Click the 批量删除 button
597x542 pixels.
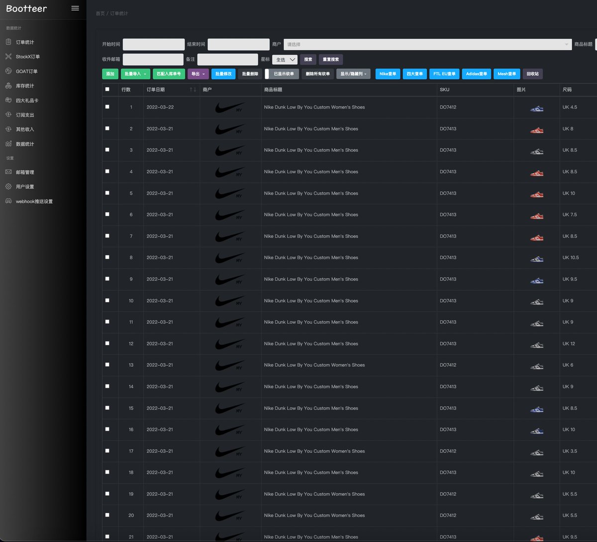[250, 74]
